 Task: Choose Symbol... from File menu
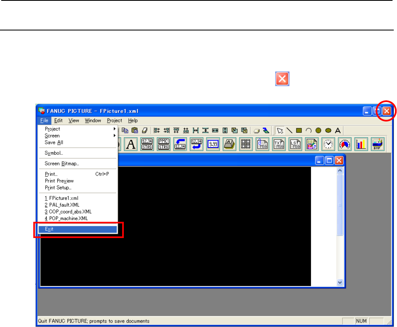coord(78,153)
